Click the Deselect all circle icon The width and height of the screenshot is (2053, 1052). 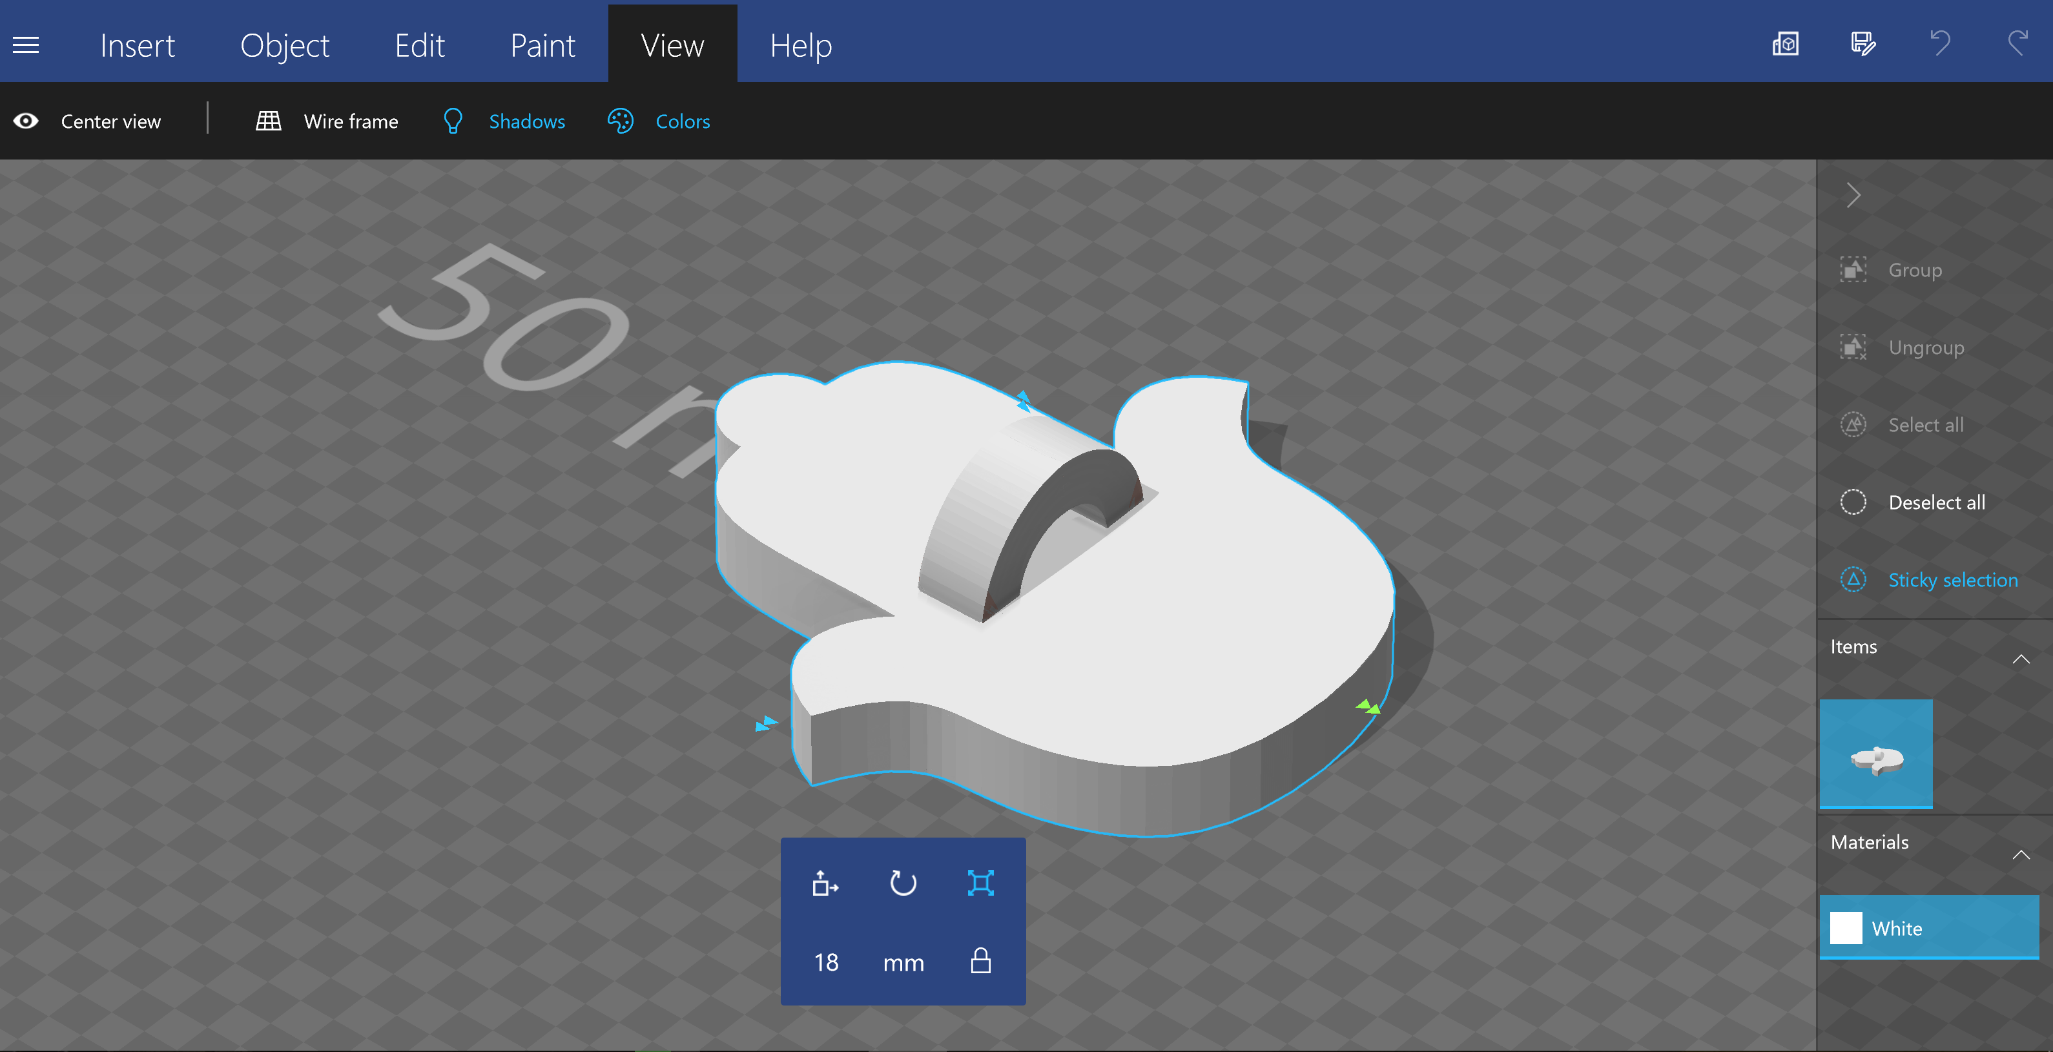click(1853, 502)
